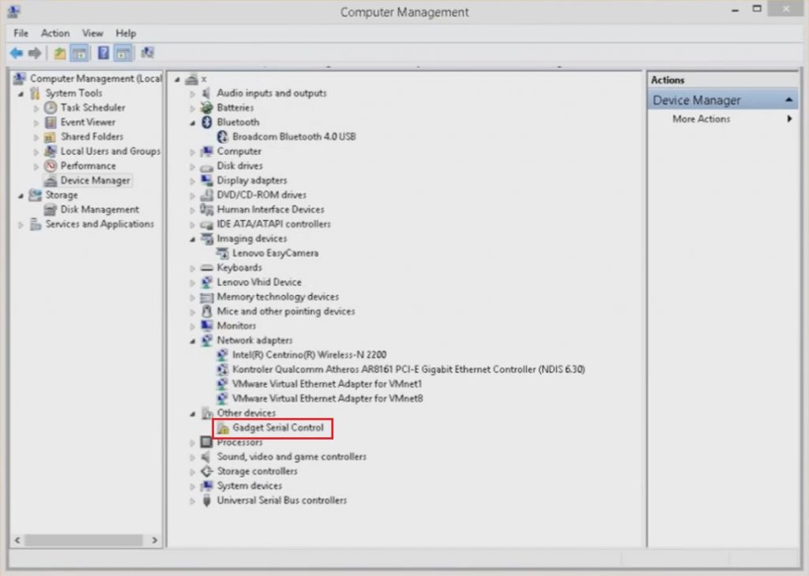
Task: Click the Forward navigation arrow
Action: tap(33, 53)
